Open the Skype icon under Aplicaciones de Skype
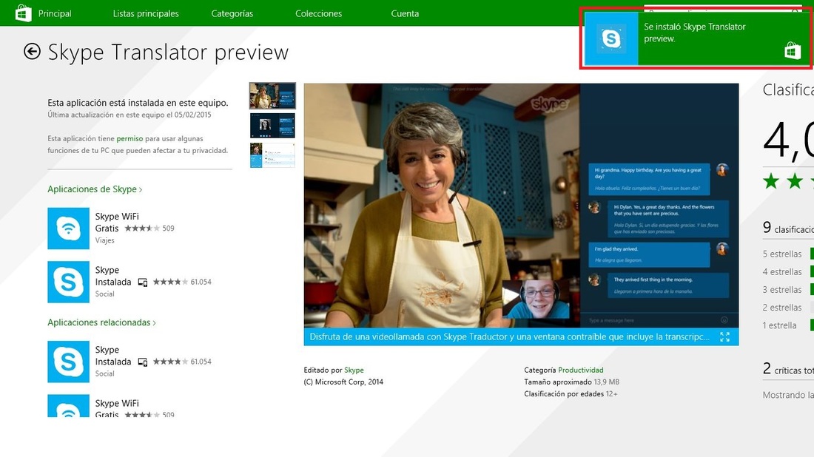The width and height of the screenshot is (814, 457). (x=69, y=282)
